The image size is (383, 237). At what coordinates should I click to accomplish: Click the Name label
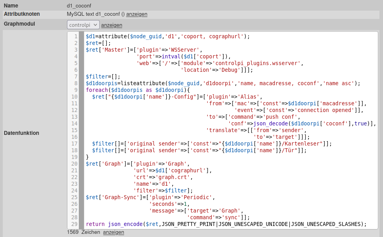[11, 6]
